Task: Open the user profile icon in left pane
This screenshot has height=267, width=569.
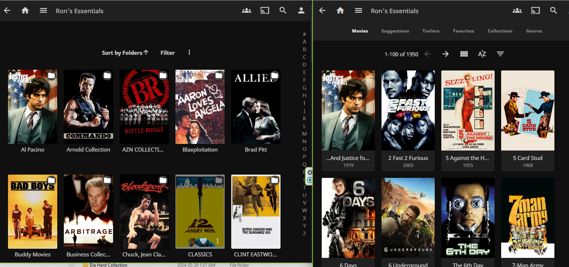Action: point(301,11)
